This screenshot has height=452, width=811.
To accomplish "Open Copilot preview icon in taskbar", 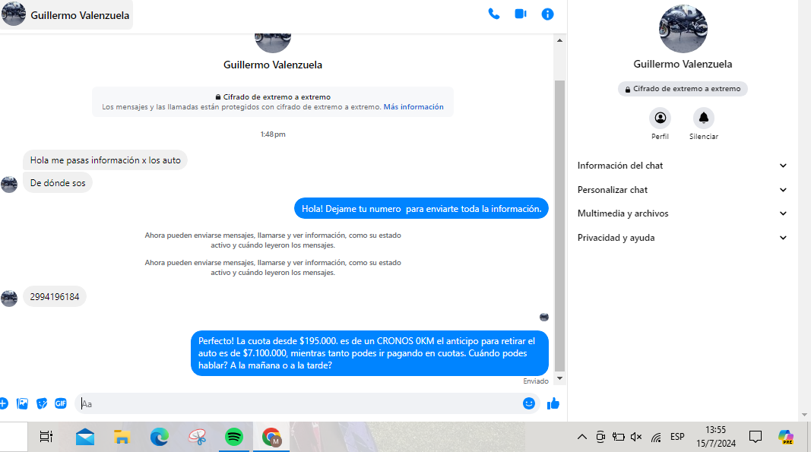I will click(786, 437).
